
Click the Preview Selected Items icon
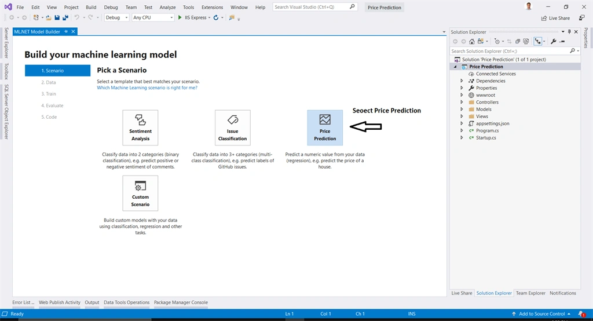coord(562,41)
